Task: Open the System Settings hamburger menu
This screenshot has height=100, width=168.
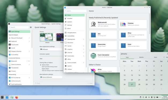Action: pos(31,27)
